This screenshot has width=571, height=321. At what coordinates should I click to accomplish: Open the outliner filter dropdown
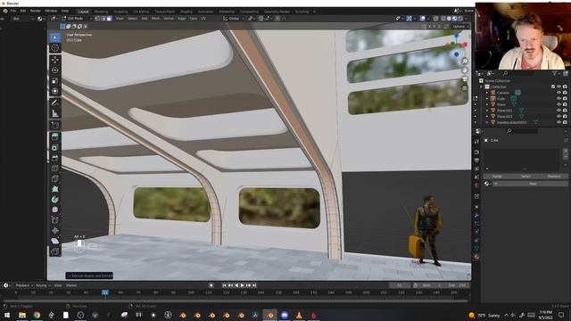pyautogui.click(x=556, y=73)
